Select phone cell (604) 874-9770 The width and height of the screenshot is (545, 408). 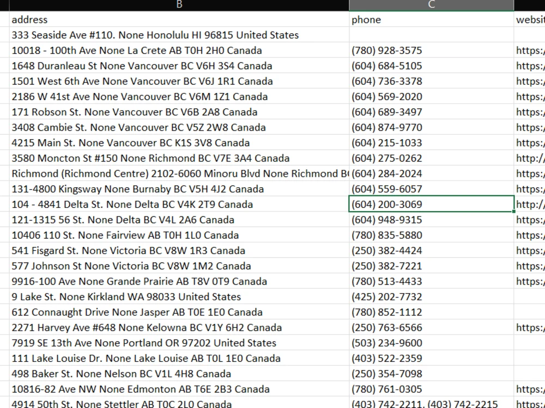click(x=431, y=127)
